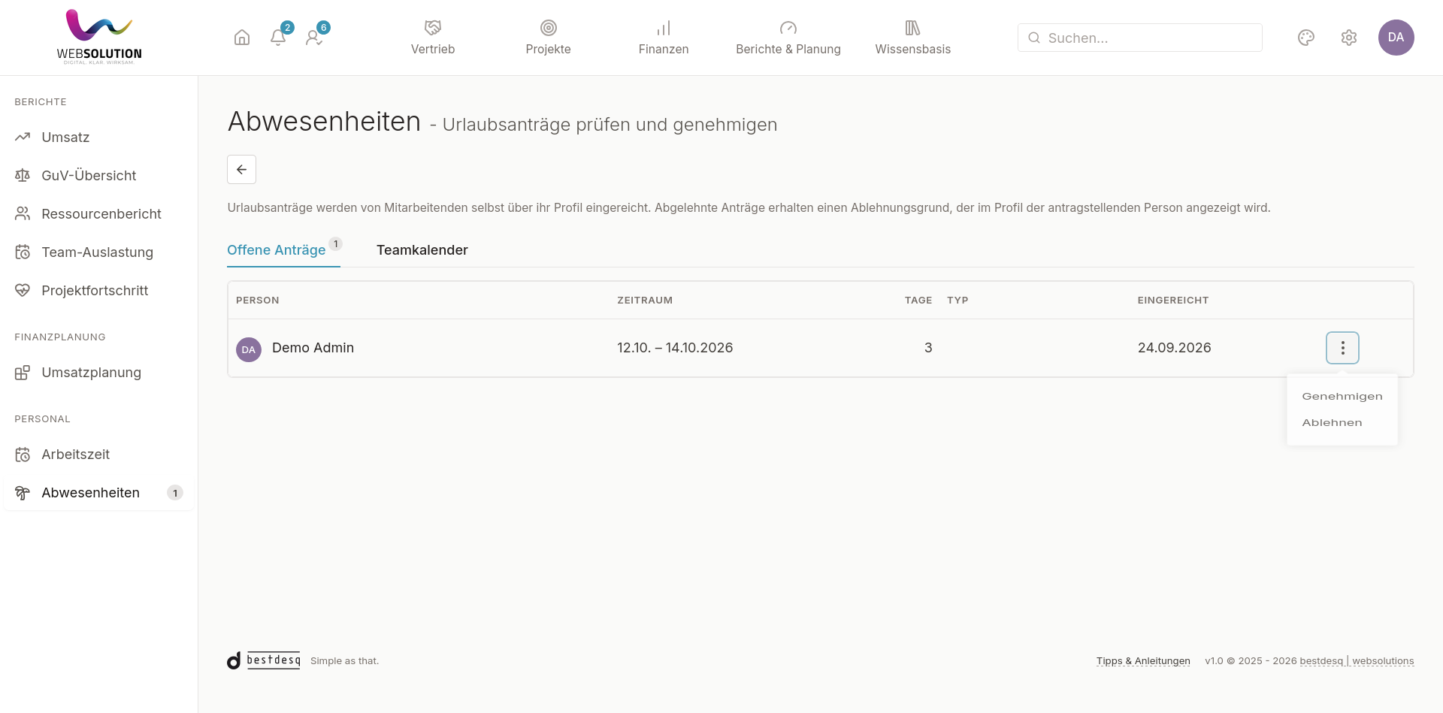The height and width of the screenshot is (713, 1443).
Task: Click the PERSON column header
Action: point(258,301)
